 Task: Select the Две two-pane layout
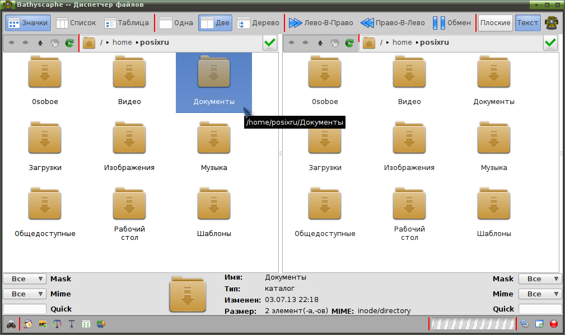pyautogui.click(x=215, y=23)
